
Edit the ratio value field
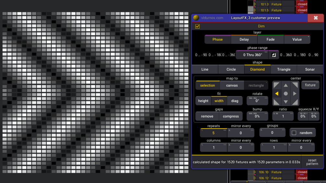tap(283, 116)
